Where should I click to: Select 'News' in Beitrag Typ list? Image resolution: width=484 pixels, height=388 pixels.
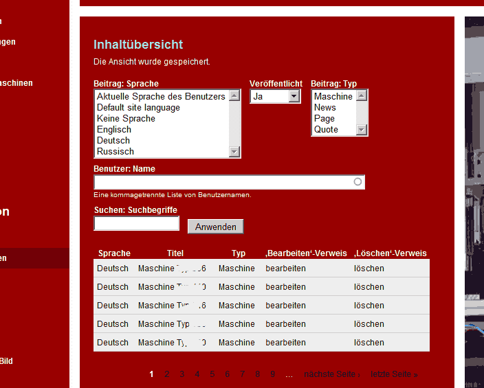[x=325, y=108]
